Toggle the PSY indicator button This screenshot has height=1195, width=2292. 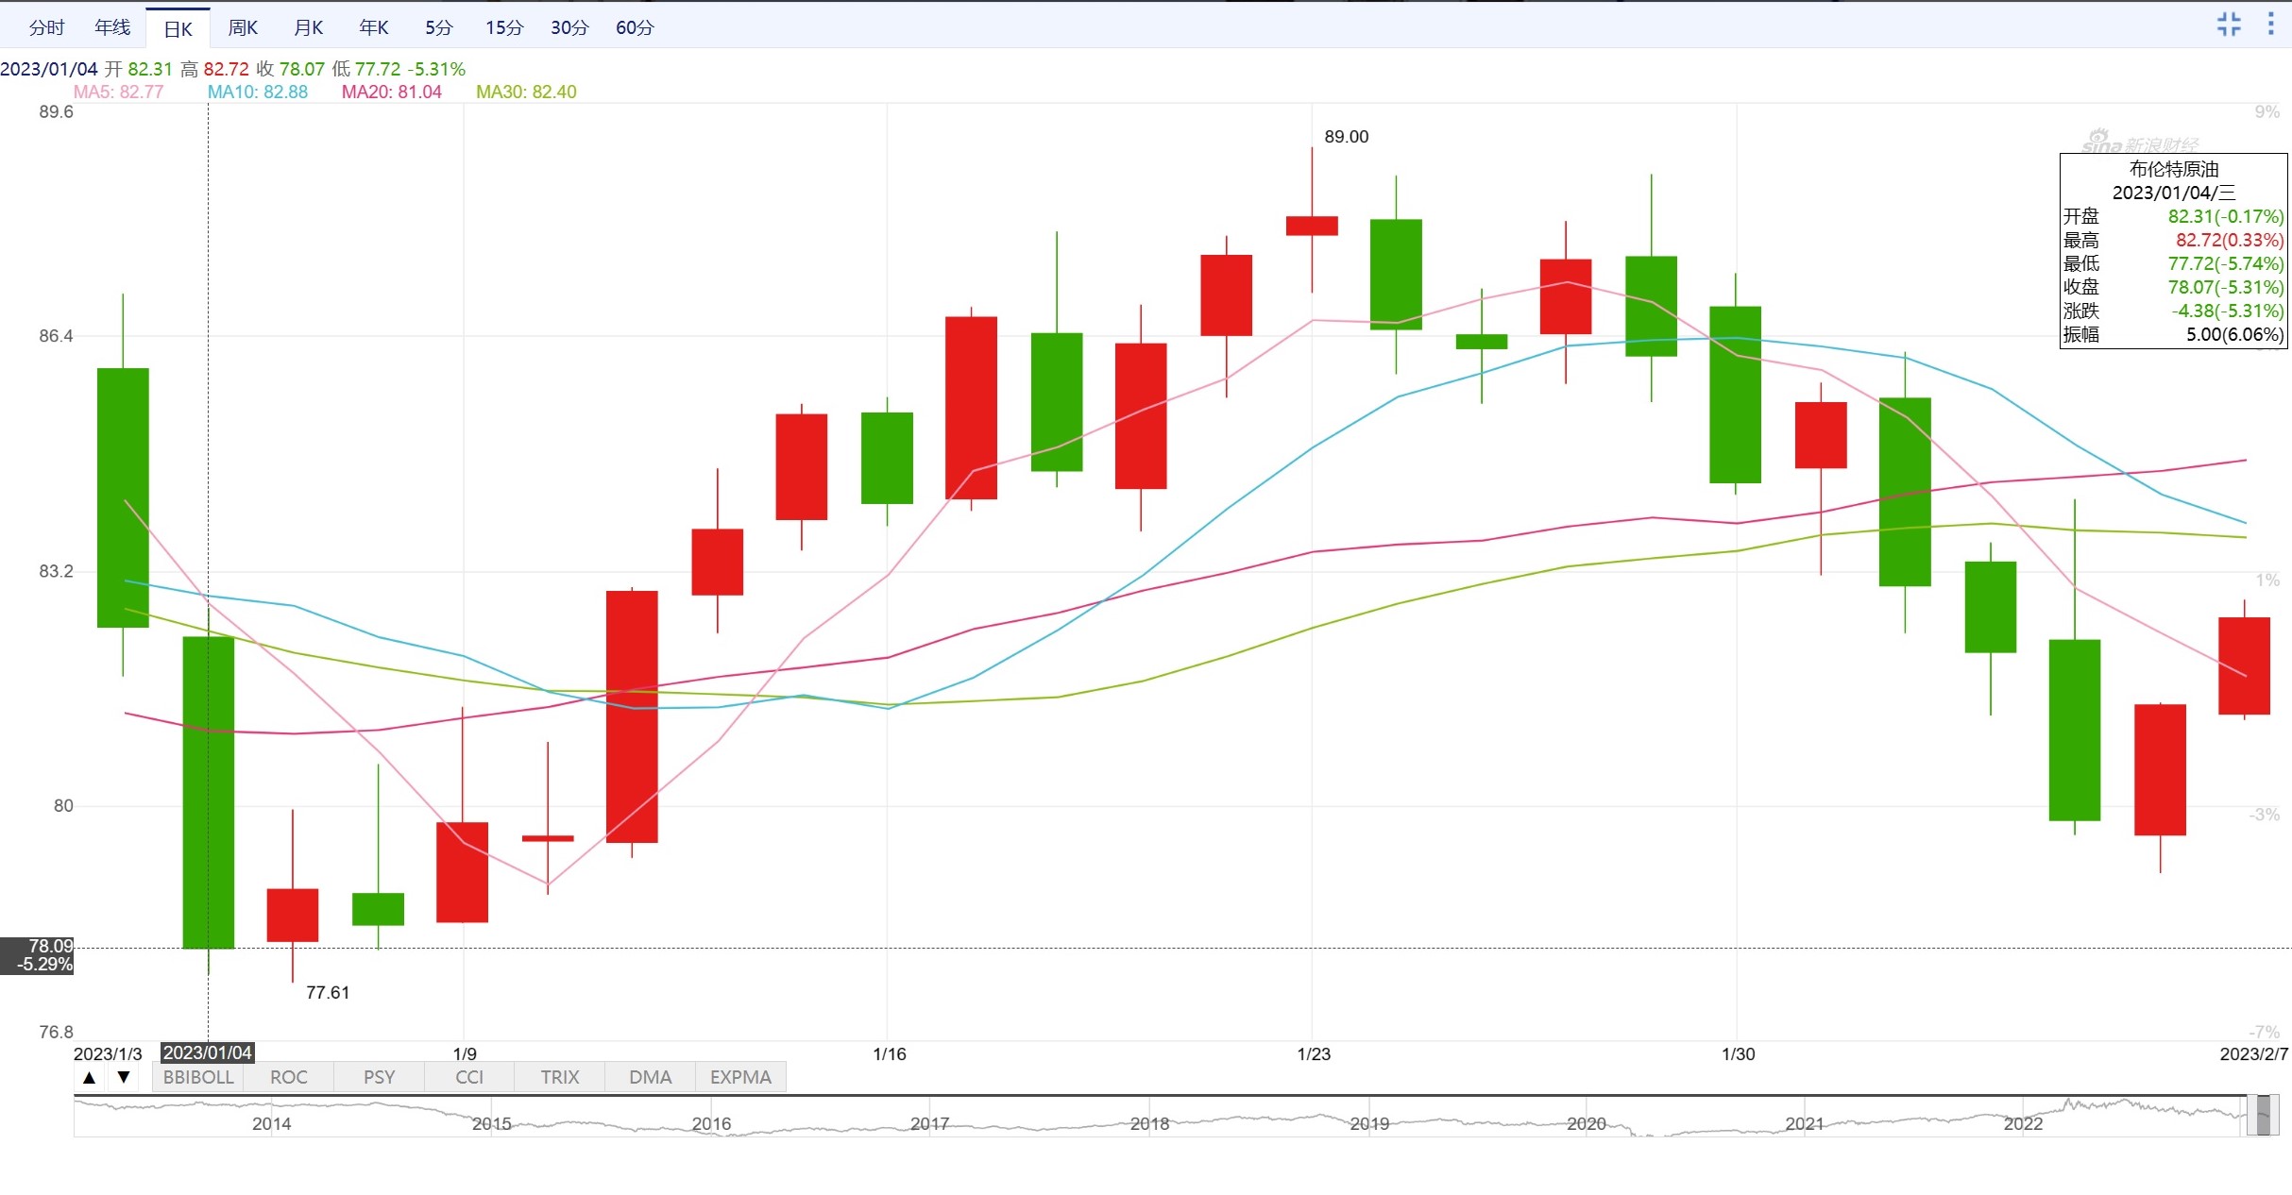[x=380, y=1077]
